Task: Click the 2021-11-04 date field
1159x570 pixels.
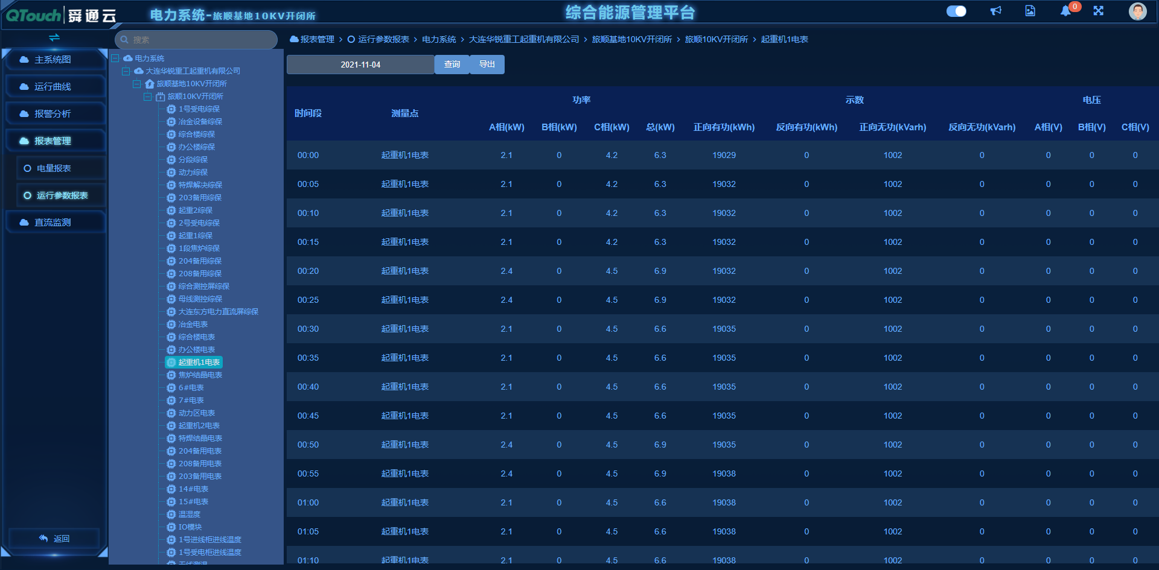Action: [x=360, y=65]
